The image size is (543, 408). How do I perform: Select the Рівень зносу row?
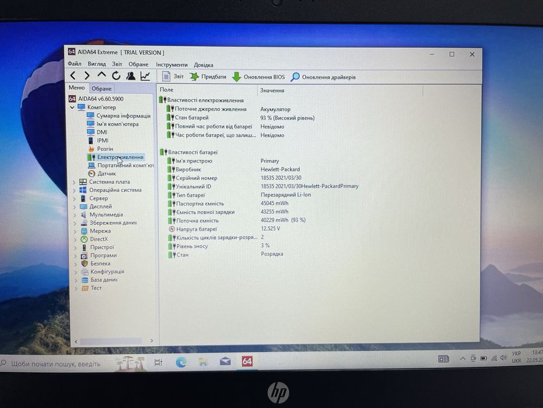[218, 246]
